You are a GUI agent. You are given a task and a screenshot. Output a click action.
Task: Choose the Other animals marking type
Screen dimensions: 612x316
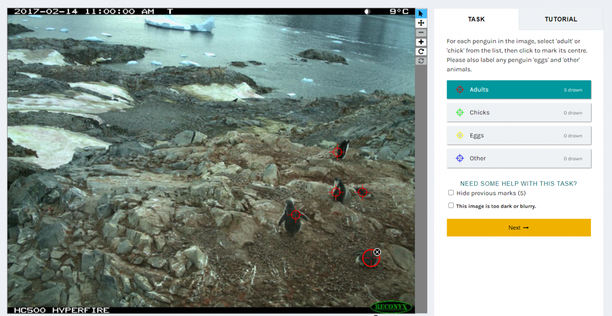(x=519, y=158)
